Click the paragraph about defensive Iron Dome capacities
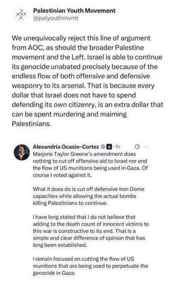 click(x=88, y=196)
